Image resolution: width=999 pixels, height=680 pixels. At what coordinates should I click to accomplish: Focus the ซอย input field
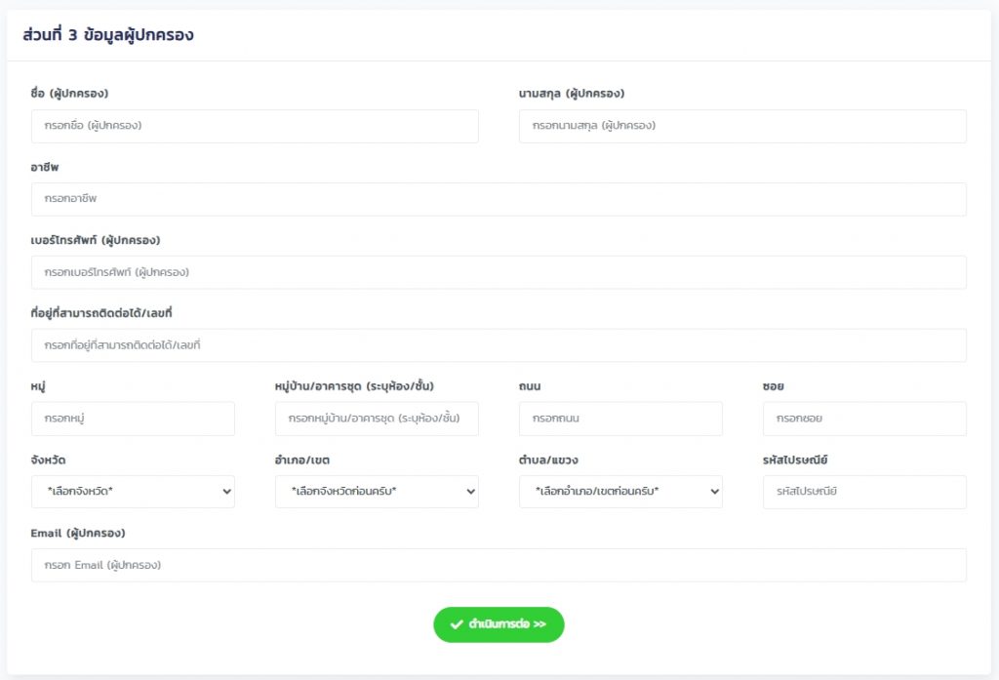(864, 419)
